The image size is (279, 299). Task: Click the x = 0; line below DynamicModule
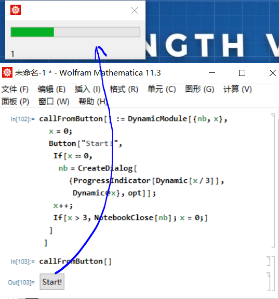(x=60, y=131)
